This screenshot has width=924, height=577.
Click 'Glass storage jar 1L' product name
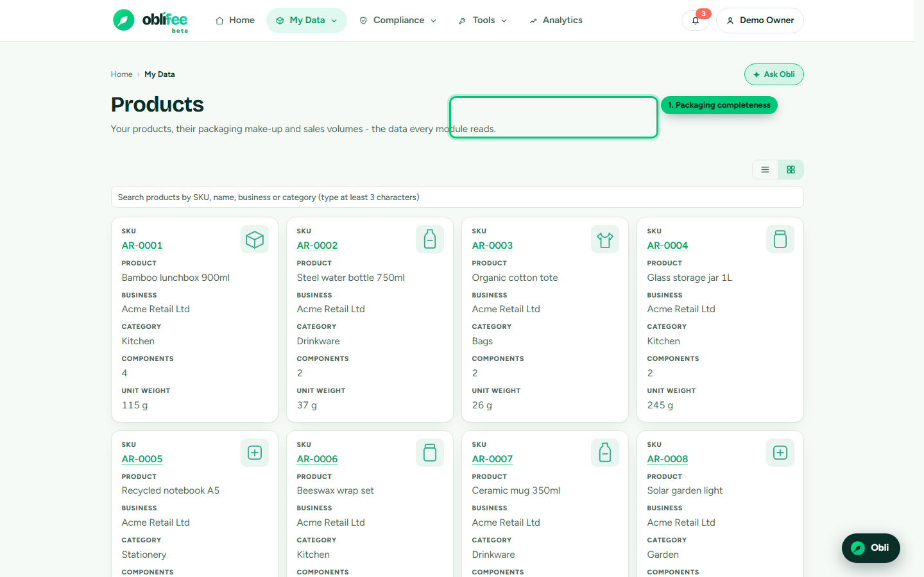690,278
